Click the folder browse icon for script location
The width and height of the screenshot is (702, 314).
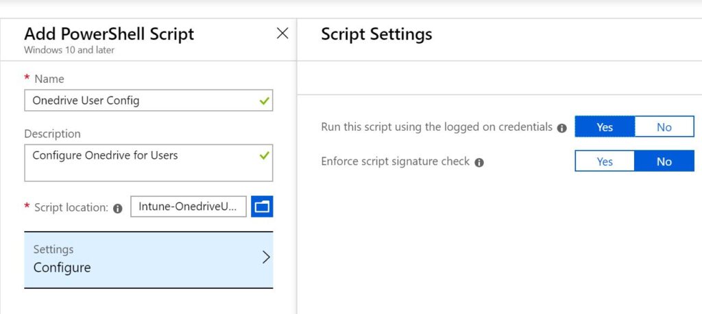point(262,207)
